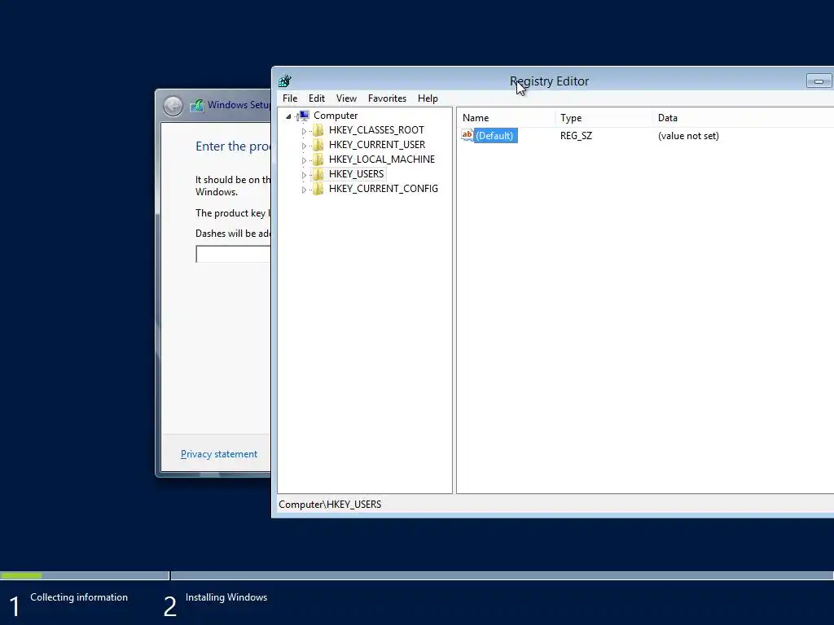834x625 pixels.
Task: Open the Privacy statement link in Windows Setup
Action: pos(218,454)
